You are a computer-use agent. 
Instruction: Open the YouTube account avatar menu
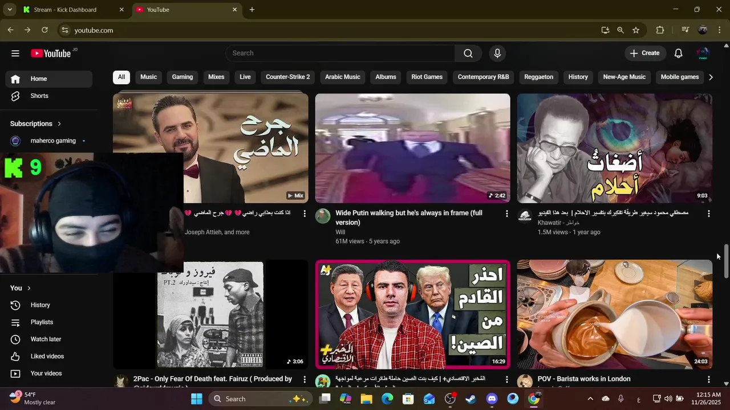(x=703, y=54)
